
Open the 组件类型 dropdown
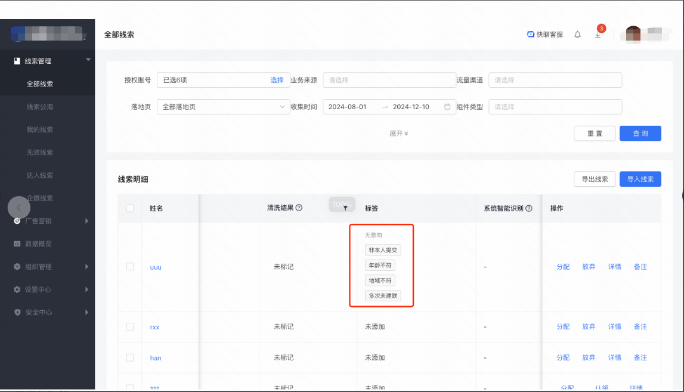pos(555,106)
